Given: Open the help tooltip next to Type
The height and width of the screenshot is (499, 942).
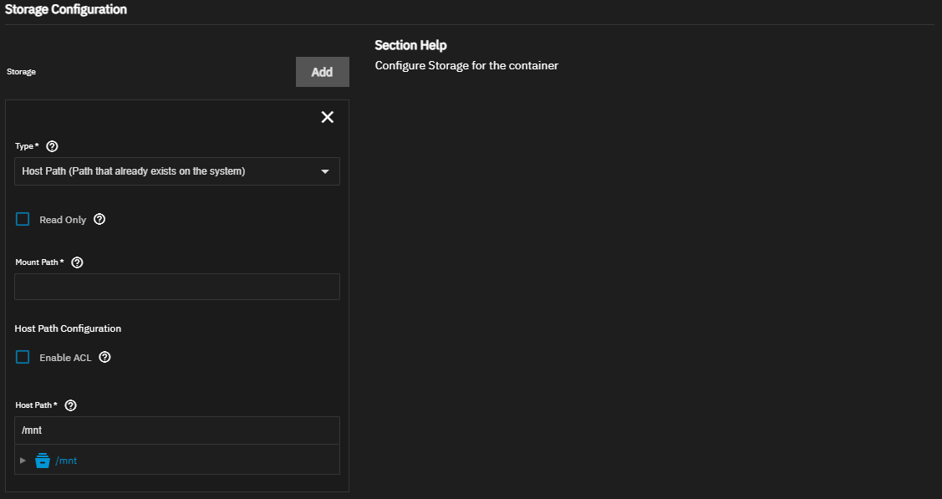Looking at the screenshot, I should click(52, 146).
